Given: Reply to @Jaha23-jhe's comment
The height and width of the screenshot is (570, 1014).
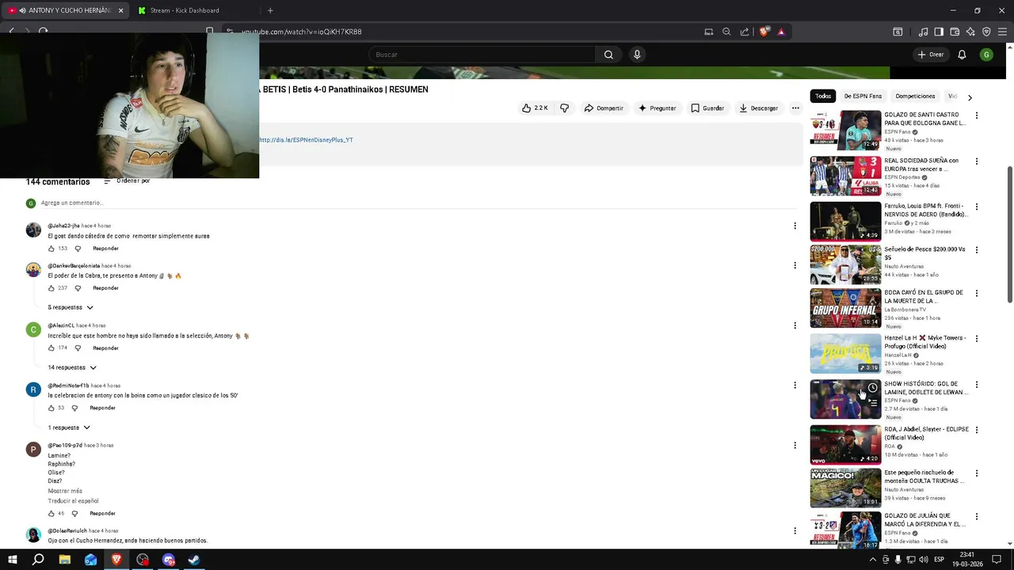Looking at the screenshot, I should click(x=105, y=249).
